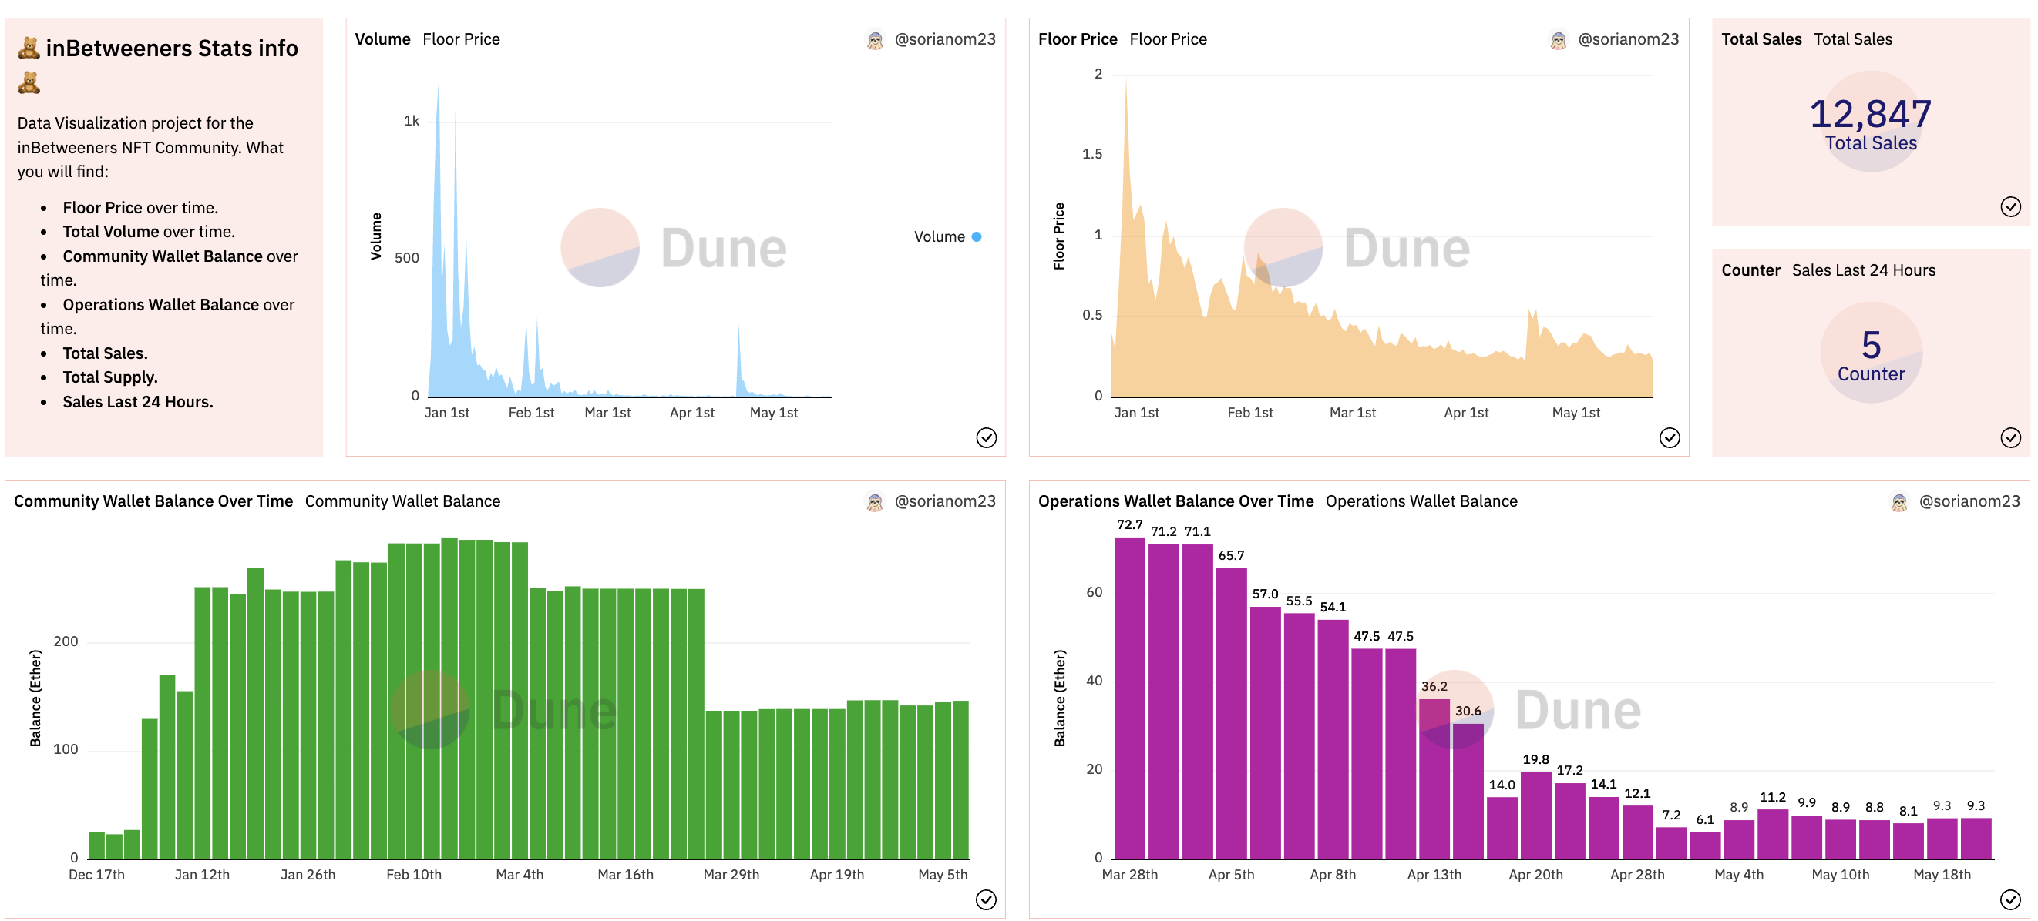Click checkmark icon on Community Wallet Balance chart

tap(986, 899)
